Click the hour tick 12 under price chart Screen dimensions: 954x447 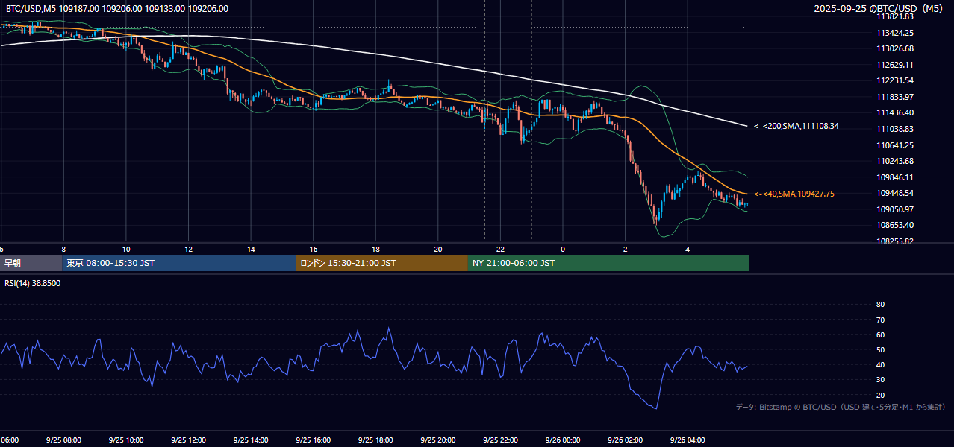click(x=188, y=249)
